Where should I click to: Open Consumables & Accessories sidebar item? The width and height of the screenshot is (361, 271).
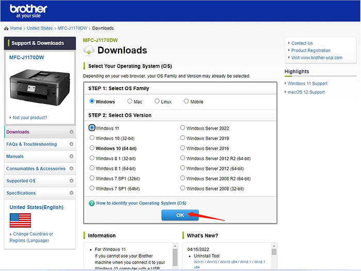40,168
